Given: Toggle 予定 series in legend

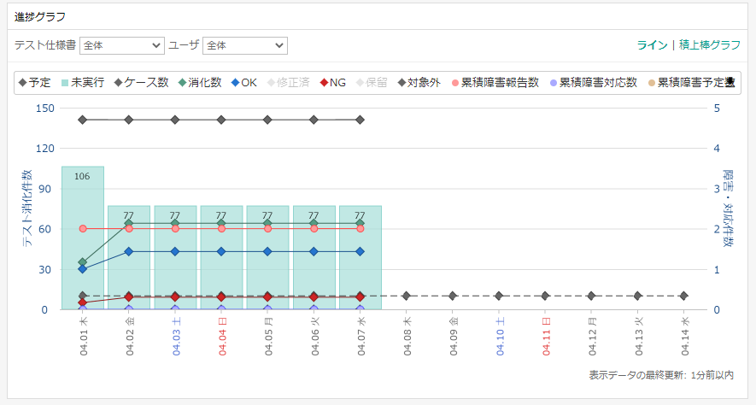Looking at the screenshot, I should [x=34, y=82].
